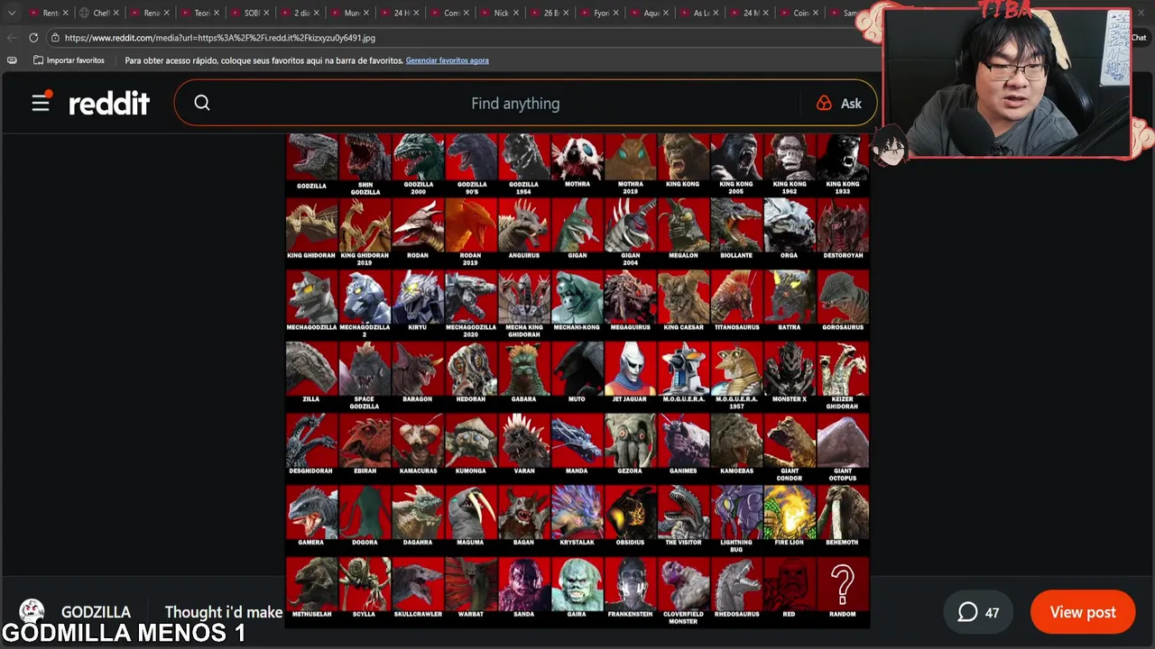Close the Coin tab
The image size is (1155, 649).
pos(815,13)
